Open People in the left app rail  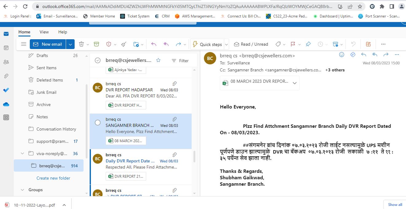(6, 62)
